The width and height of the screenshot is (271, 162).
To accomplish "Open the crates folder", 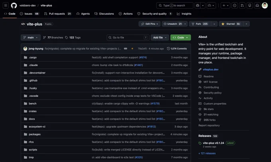I will [33, 111].
